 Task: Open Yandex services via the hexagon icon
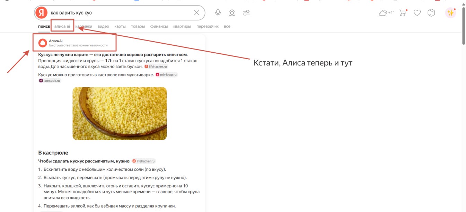click(431, 12)
